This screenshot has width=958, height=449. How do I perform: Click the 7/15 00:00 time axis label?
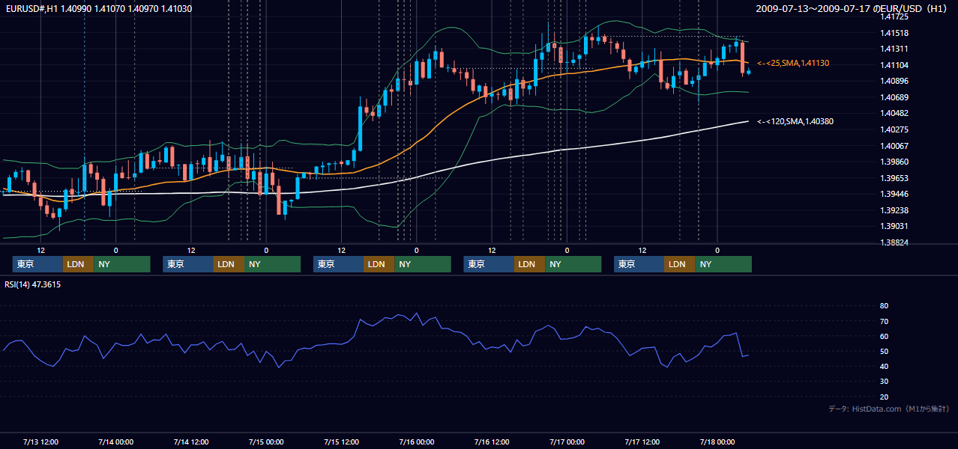point(266,442)
